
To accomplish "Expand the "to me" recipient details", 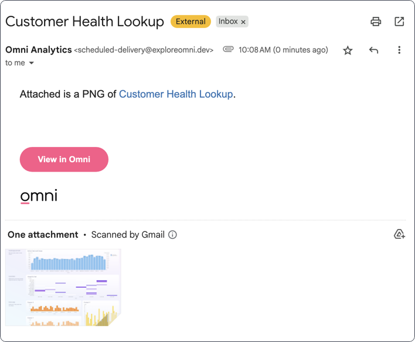I will click(x=32, y=63).
